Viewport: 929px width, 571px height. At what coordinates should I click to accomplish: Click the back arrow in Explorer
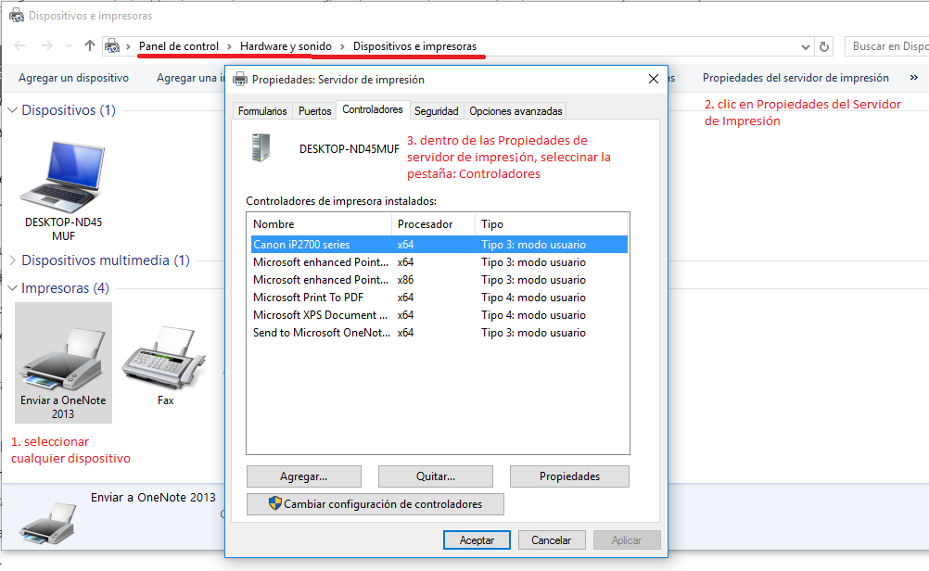tap(19, 45)
